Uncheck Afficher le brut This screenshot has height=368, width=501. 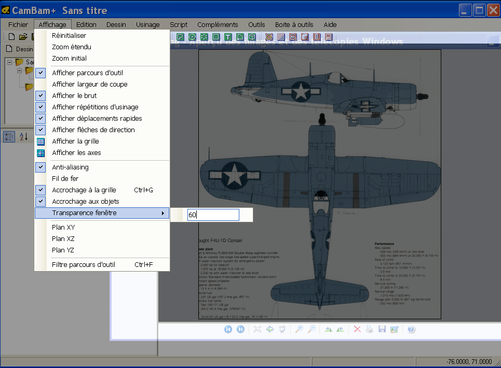coord(102,96)
